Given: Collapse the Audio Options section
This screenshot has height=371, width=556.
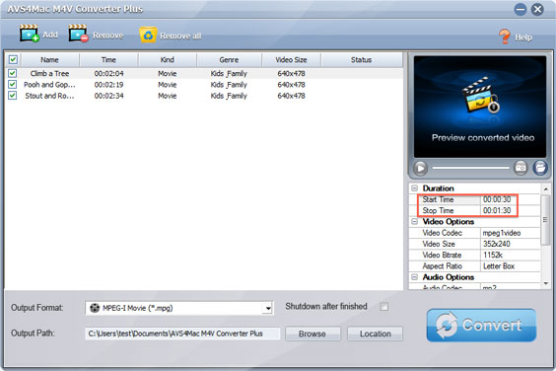Looking at the screenshot, I should click(414, 277).
